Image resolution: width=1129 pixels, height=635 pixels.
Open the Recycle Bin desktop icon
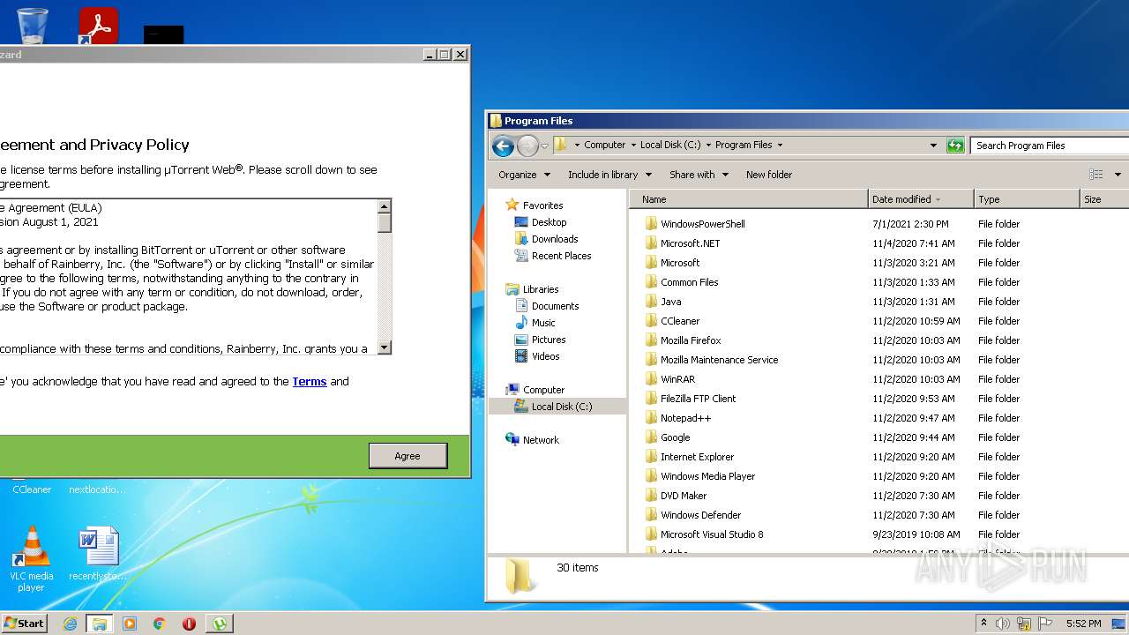click(x=33, y=25)
